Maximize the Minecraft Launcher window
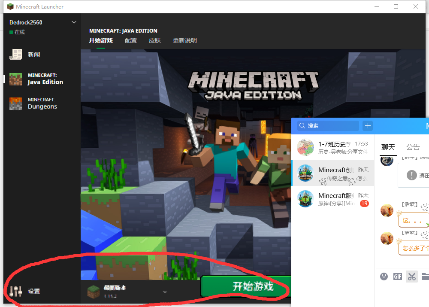 396,6
